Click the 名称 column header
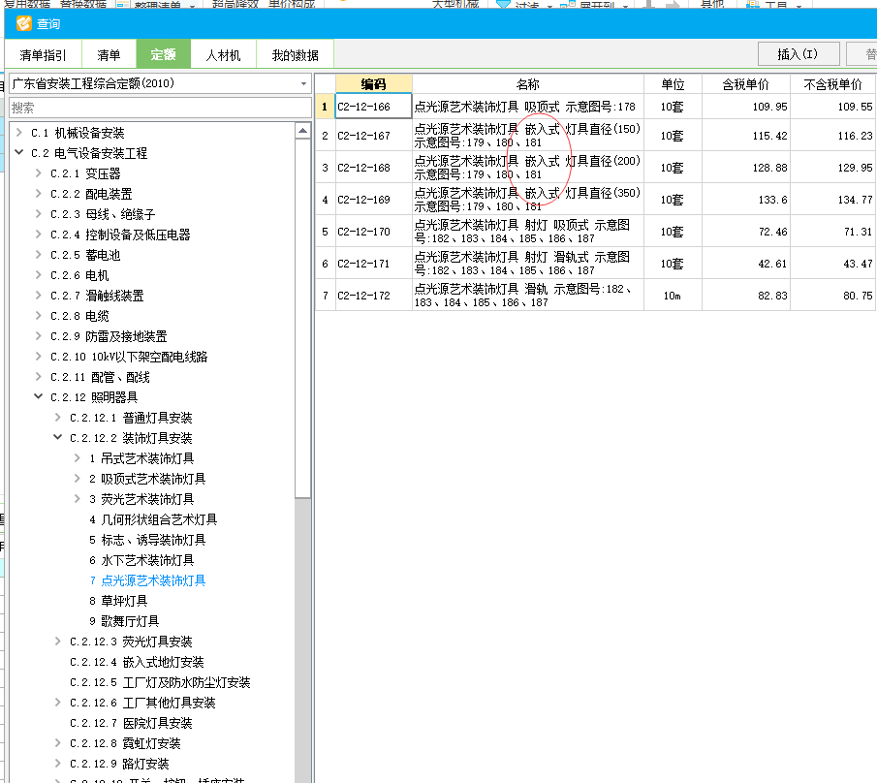The image size is (877, 783). tap(528, 84)
